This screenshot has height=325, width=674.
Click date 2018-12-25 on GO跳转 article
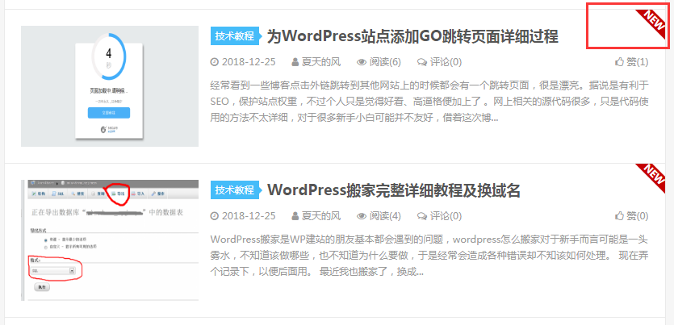[x=243, y=62]
